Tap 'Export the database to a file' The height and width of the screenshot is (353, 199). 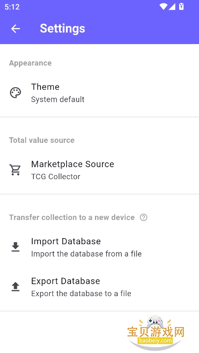click(x=81, y=293)
